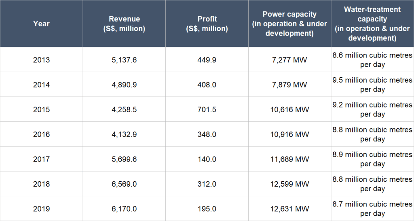Screen dimensions: 414x221
Task: Select the 2015 year cell
Action: click(41, 110)
